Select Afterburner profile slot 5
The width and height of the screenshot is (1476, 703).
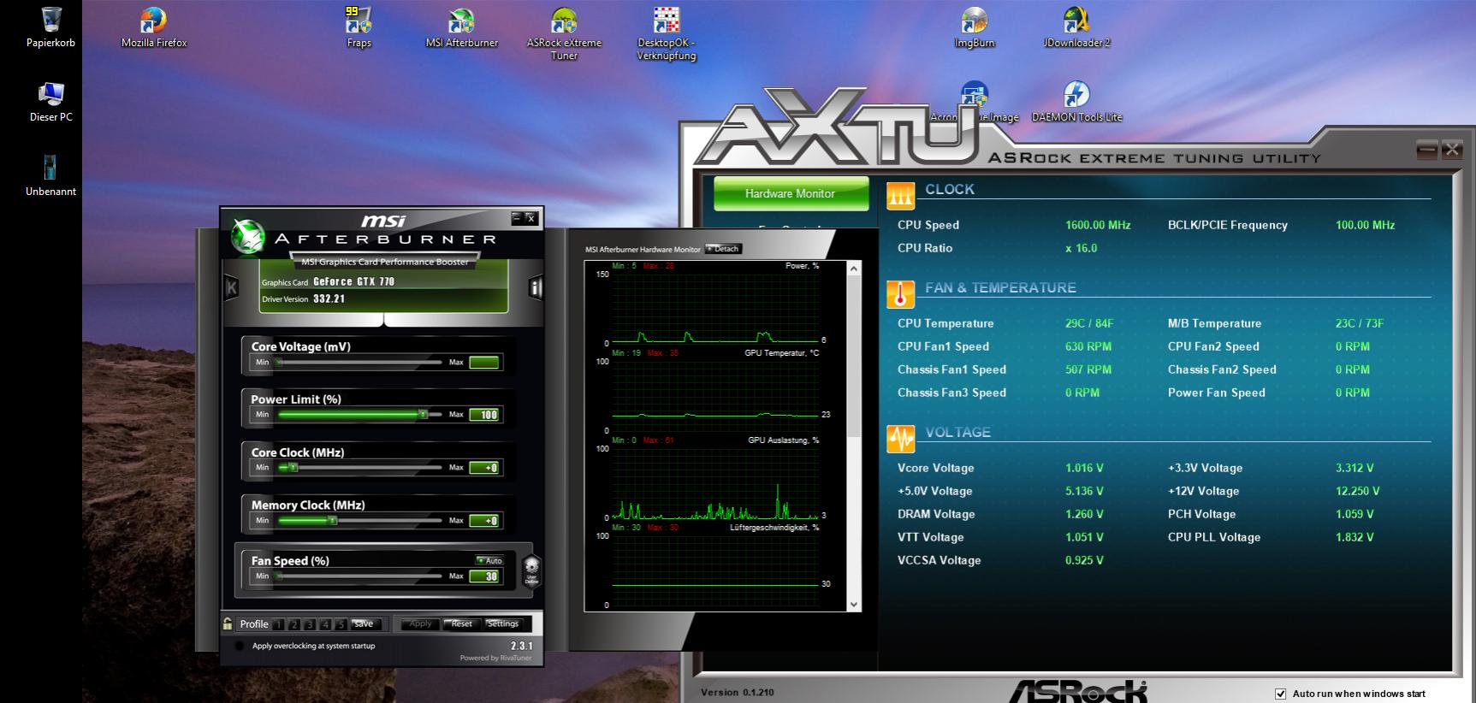[341, 624]
